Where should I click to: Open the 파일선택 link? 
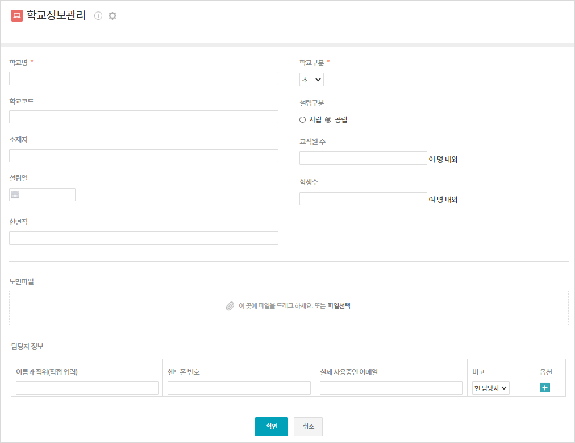[x=339, y=306]
